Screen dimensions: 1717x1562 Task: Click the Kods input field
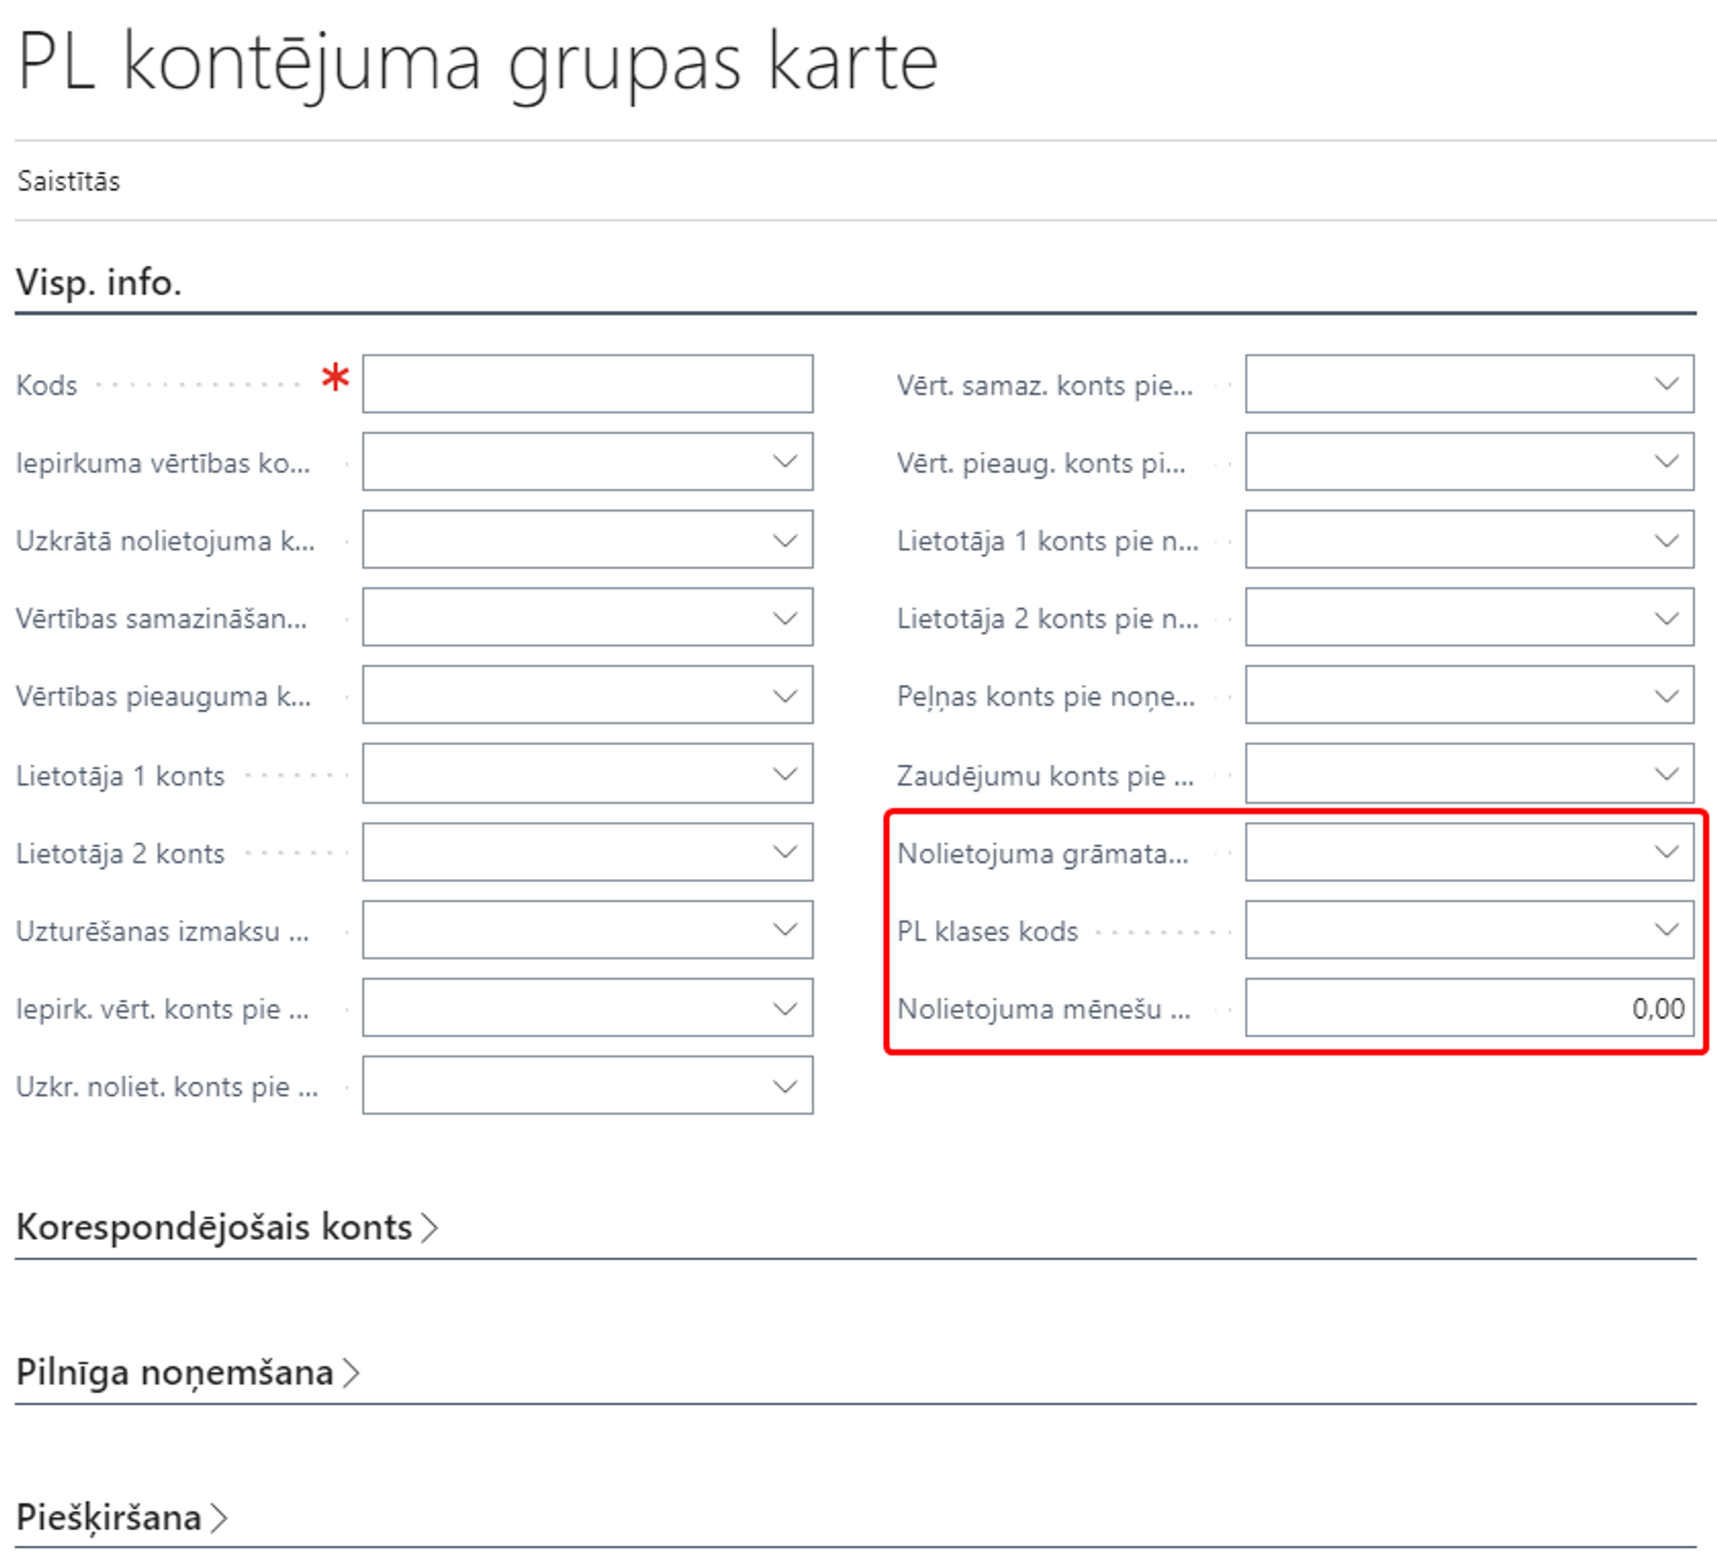pyautogui.click(x=587, y=384)
